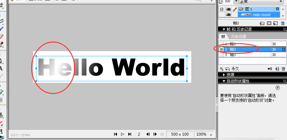Add a new frame in frames panel
This screenshot has width=287, height=140.
pos(277,69)
